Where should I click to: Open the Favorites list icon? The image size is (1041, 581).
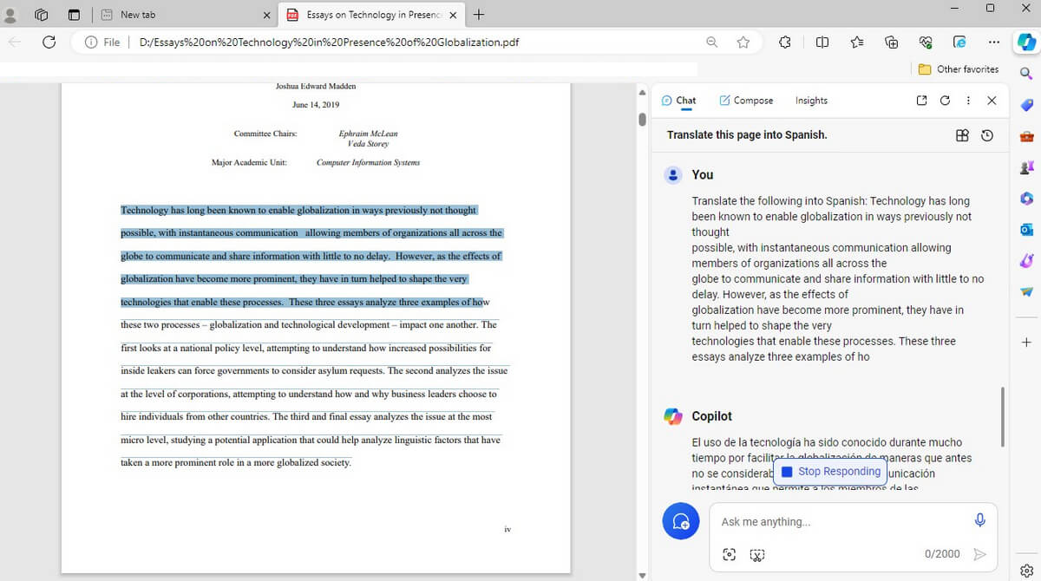(857, 42)
